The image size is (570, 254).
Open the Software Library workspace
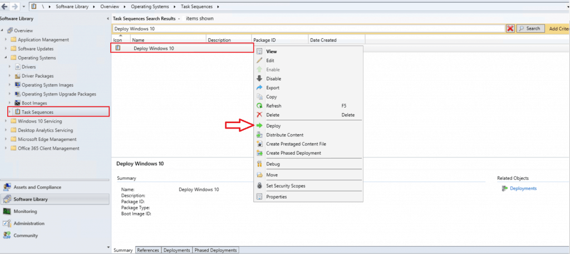(x=55, y=199)
